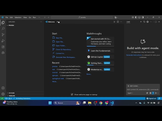The height and width of the screenshot is (121, 162).
Task: Open the Run menu
Action: [x=34, y=17]
